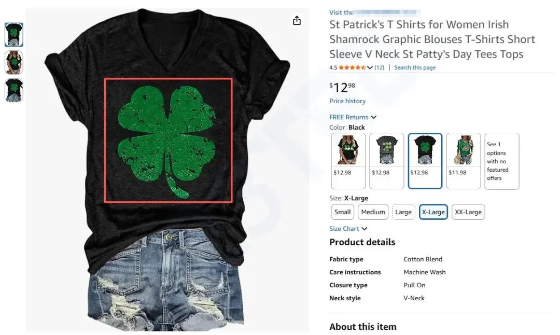Select the green shirt swatch priced $11.98
The height and width of the screenshot is (335, 560).
click(463, 161)
